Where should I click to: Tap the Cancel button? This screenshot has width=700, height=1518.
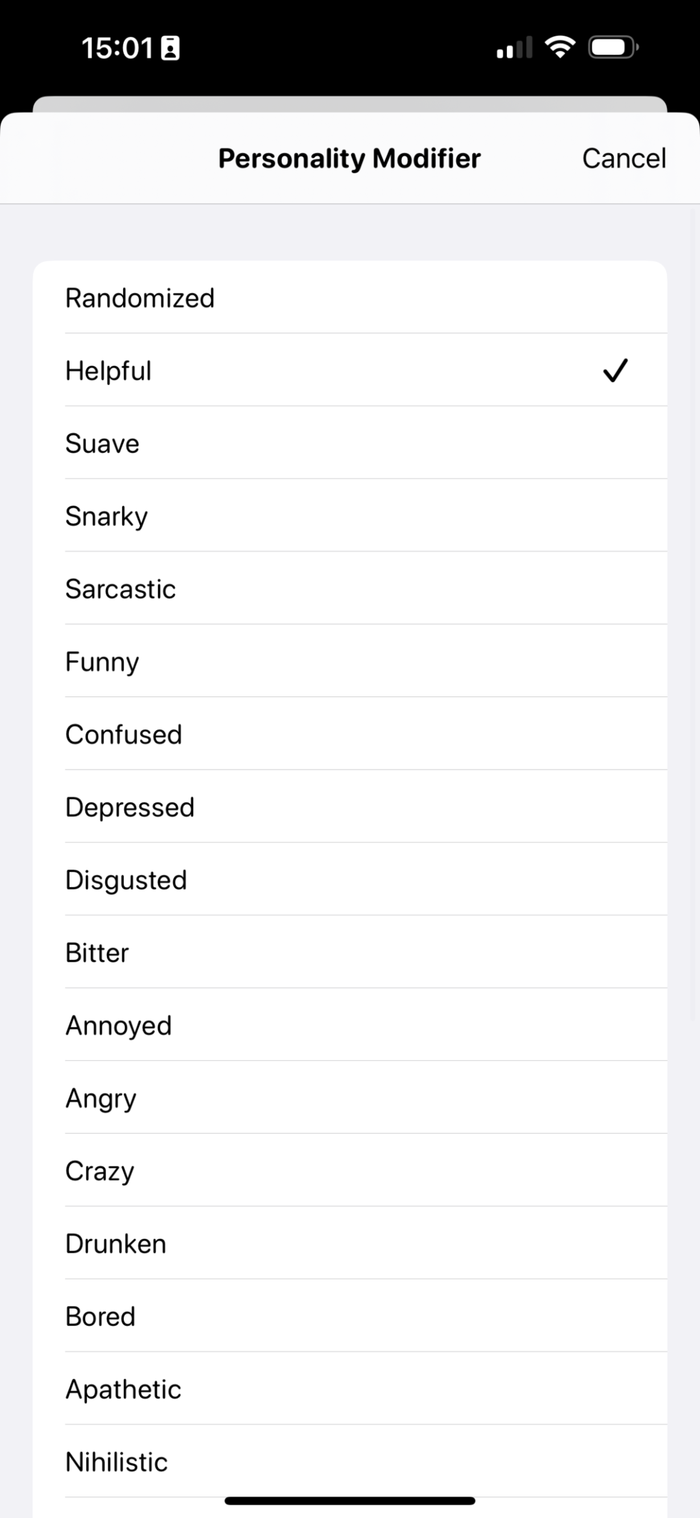tap(624, 158)
